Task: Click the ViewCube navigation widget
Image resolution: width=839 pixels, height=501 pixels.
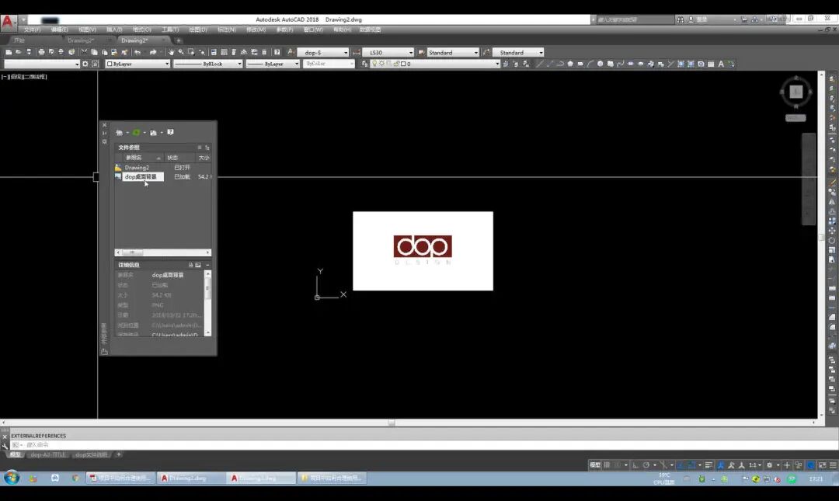Action: click(795, 92)
